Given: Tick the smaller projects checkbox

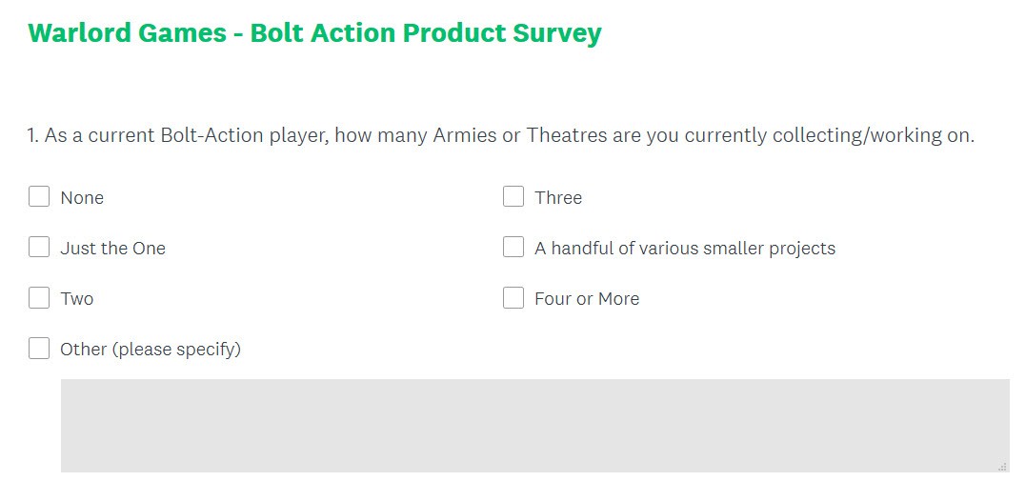Looking at the screenshot, I should (513, 248).
